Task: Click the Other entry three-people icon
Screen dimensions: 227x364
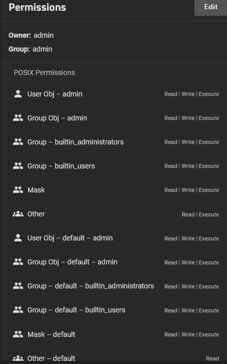Action: [x=18, y=214]
